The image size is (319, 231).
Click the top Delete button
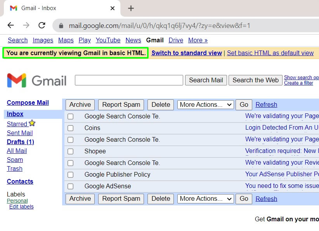[161, 104]
